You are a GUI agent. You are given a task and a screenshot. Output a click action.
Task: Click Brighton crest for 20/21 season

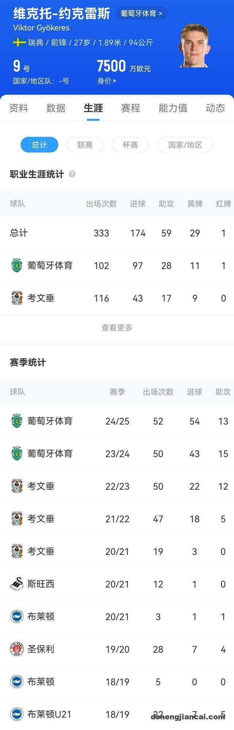[17, 616]
